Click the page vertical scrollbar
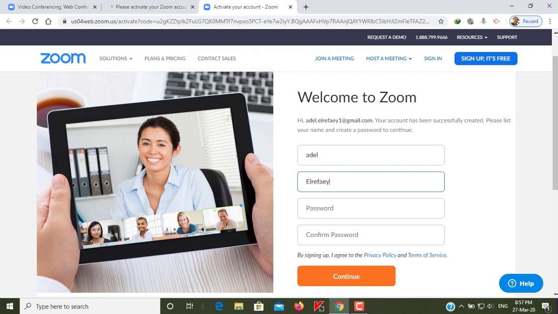The width and height of the screenshot is (558, 314). pos(555,122)
